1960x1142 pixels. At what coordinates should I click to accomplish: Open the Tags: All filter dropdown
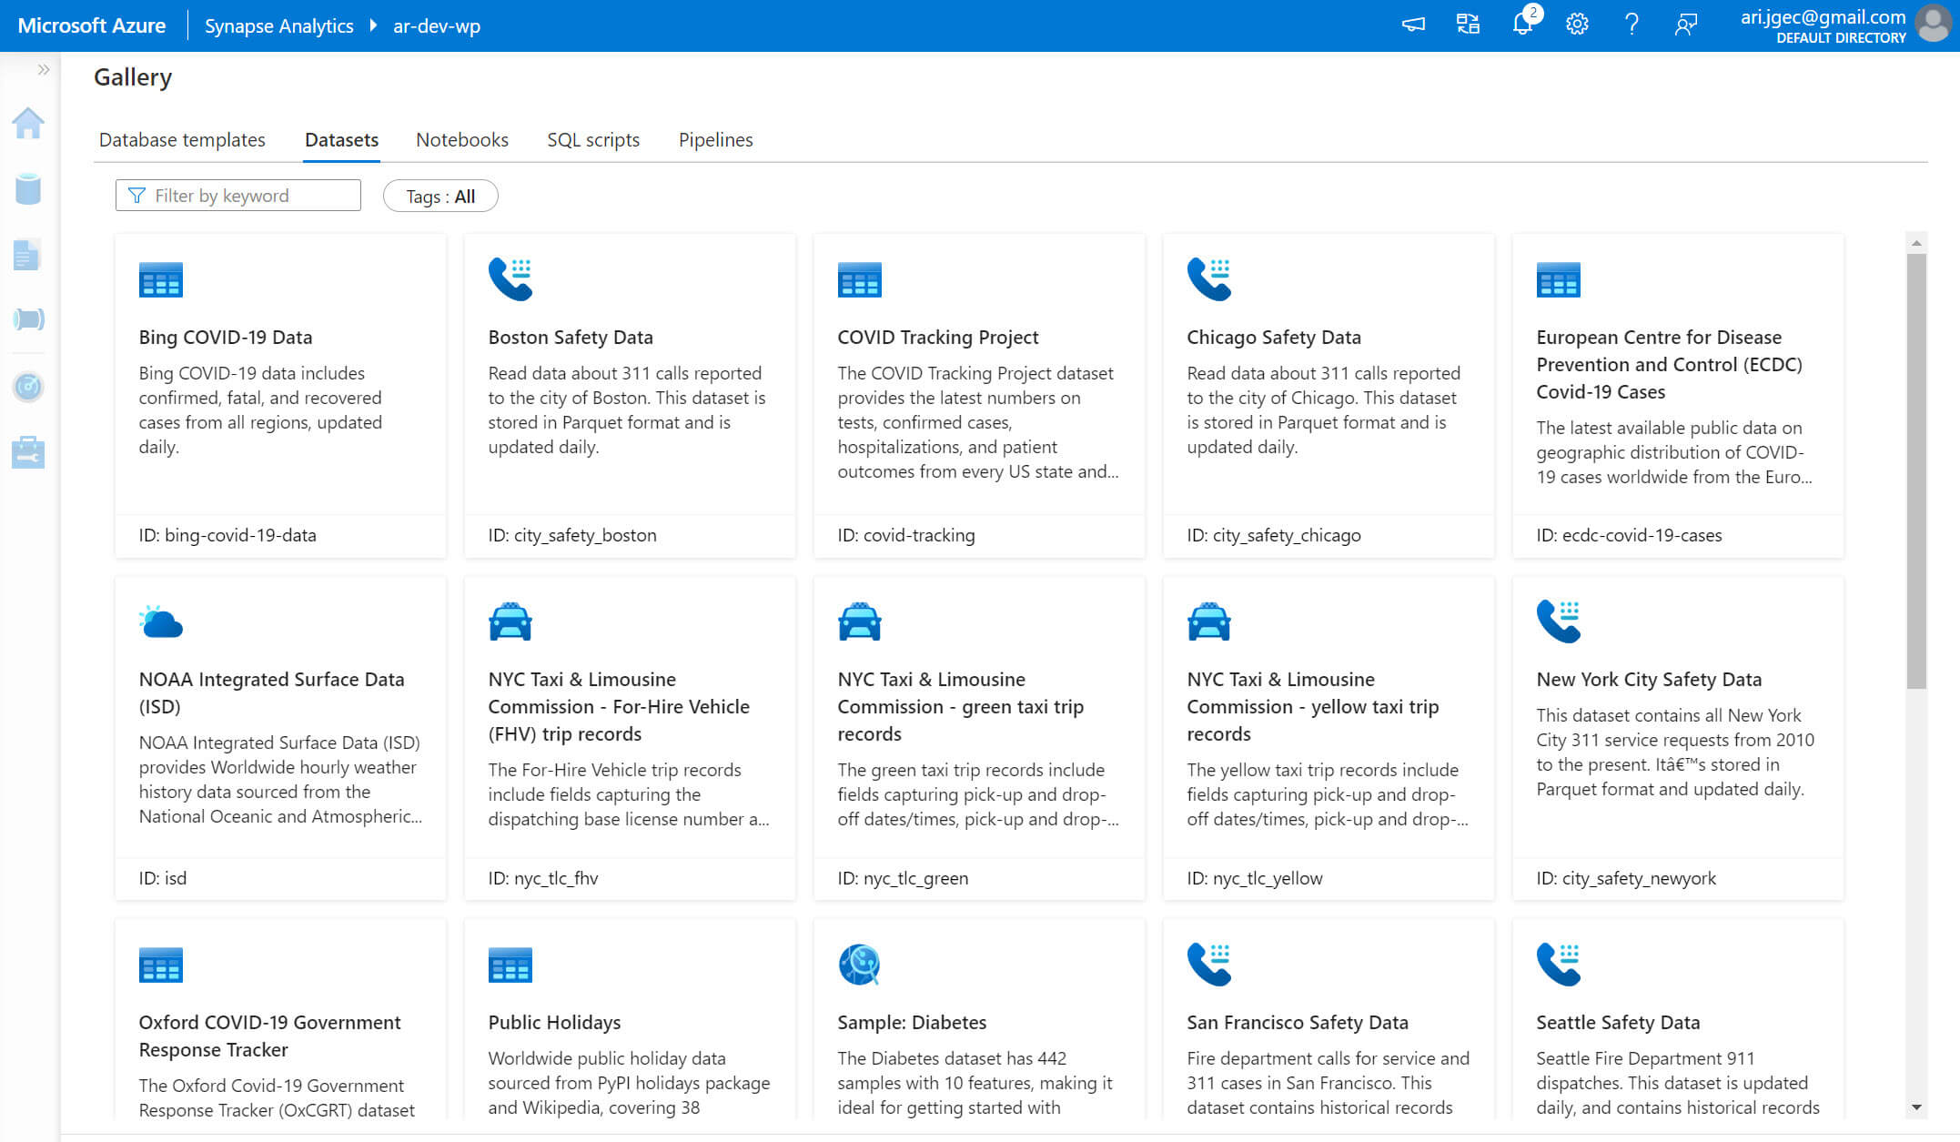(x=440, y=197)
